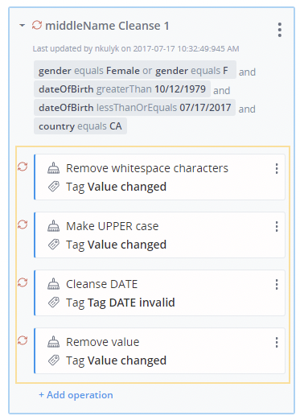Click Remove whitespace characters operation label
This screenshot has height=416, width=300.
147,168
